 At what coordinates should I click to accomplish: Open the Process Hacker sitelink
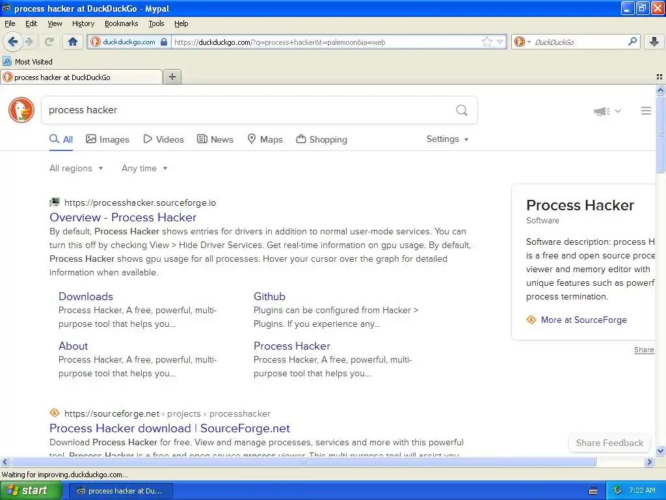pos(292,346)
